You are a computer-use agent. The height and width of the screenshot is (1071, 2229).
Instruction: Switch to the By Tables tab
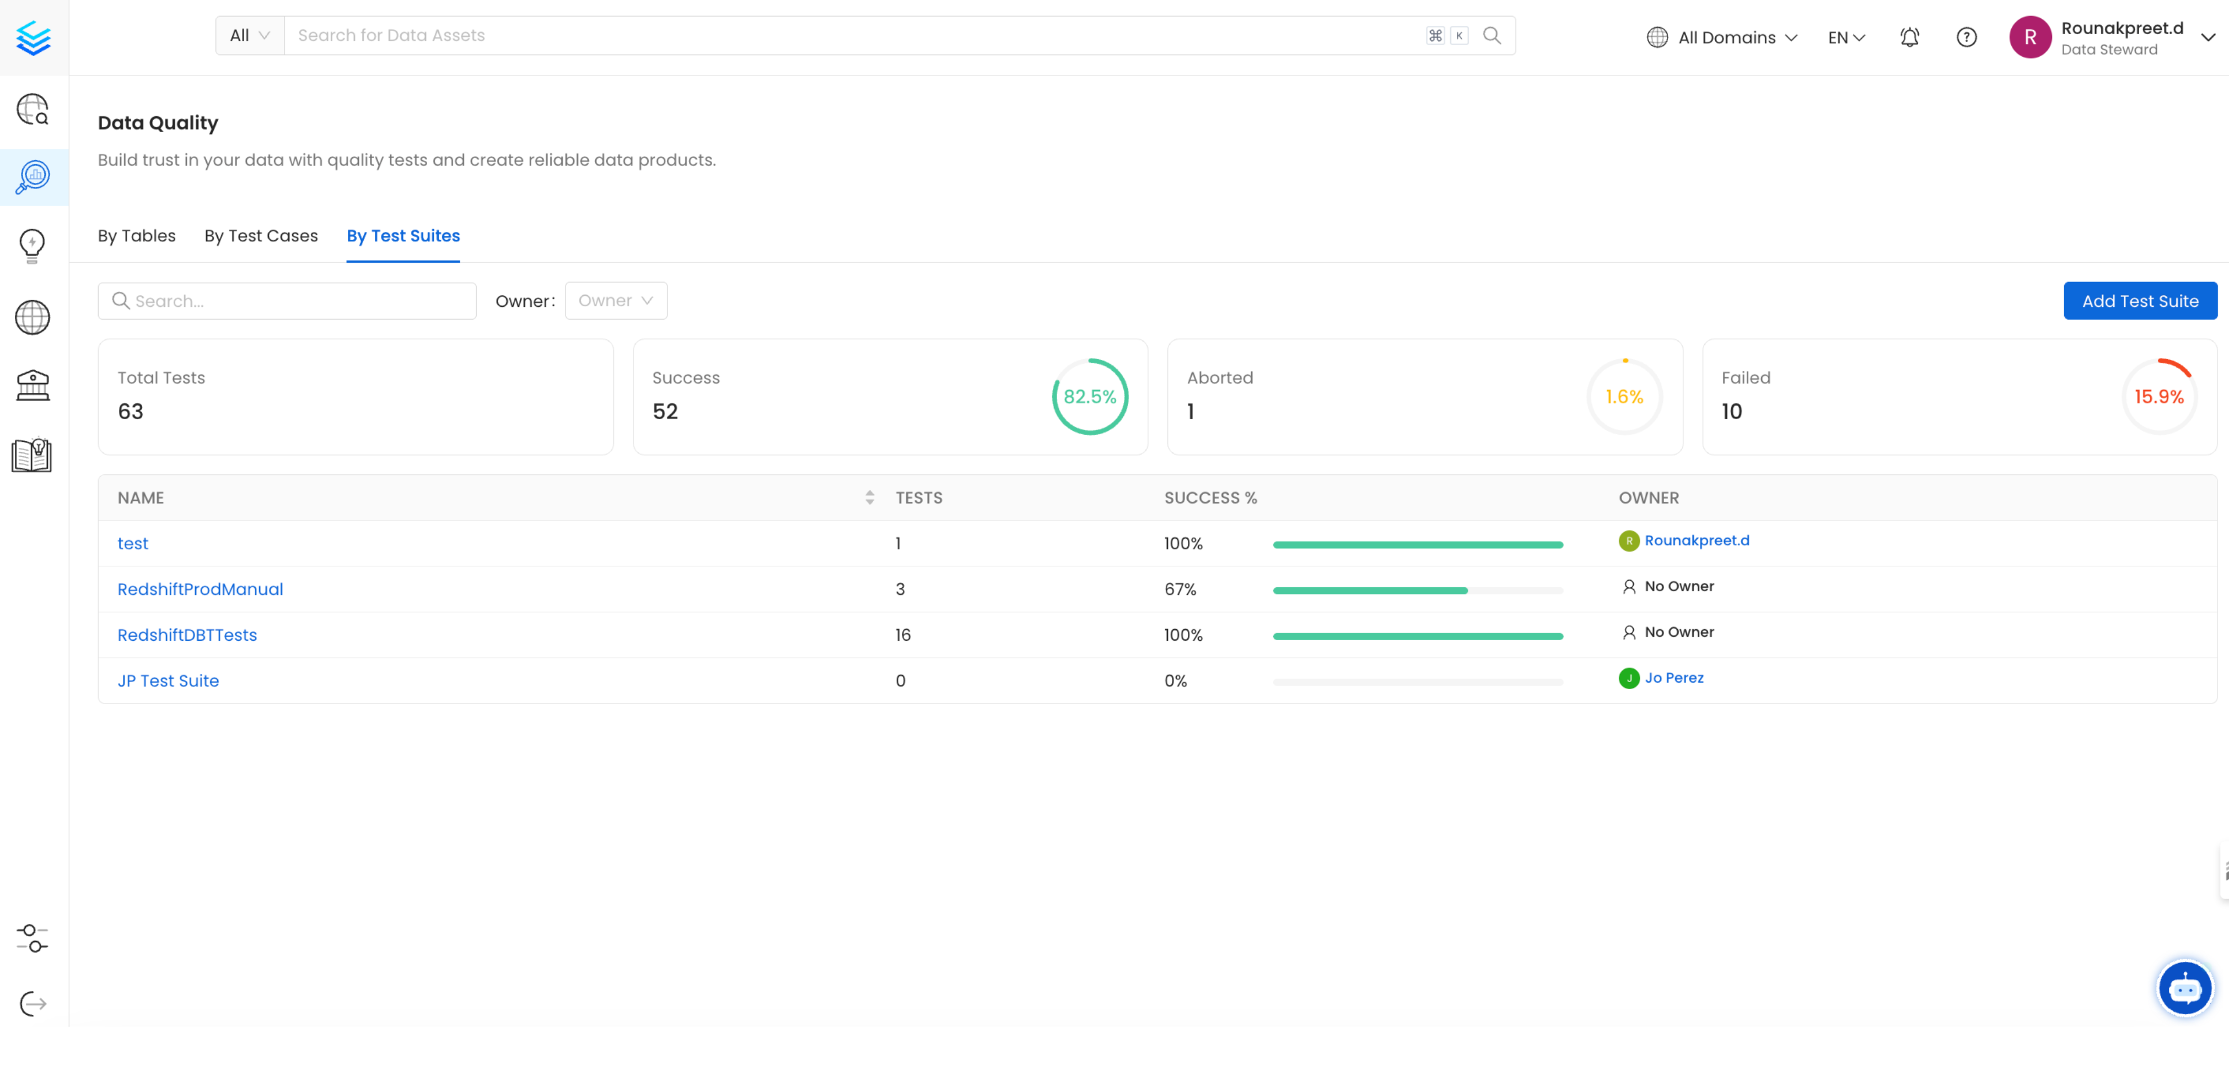click(x=137, y=235)
